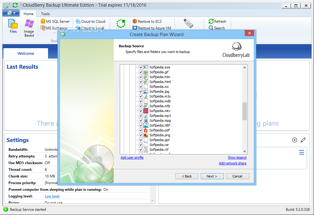The width and height of the screenshot is (314, 215).
Task: Open the Files backup icon
Action: [x=13, y=26]
